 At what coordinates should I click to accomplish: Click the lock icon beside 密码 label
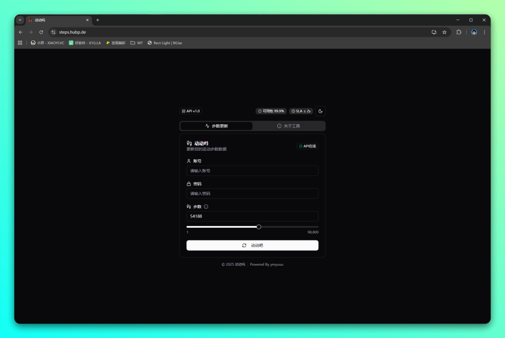pos(189,184)
